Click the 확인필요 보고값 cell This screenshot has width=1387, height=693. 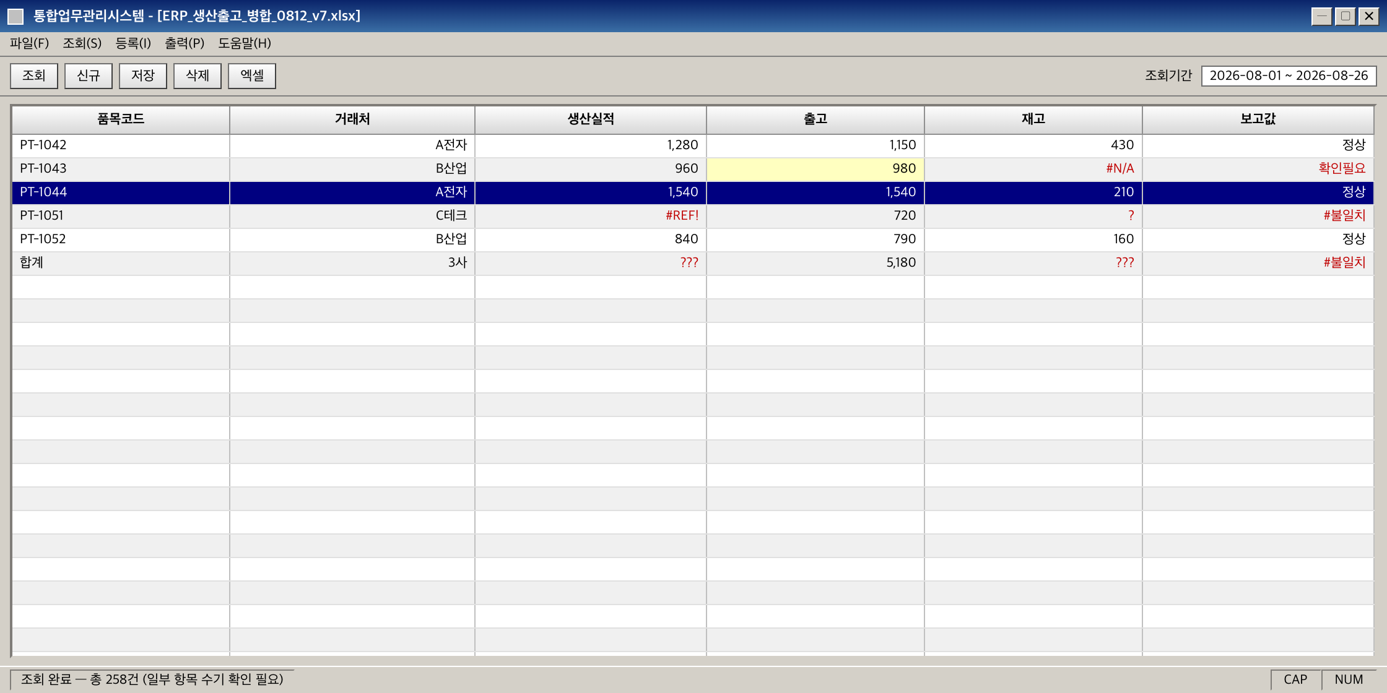click(1258, 169)
